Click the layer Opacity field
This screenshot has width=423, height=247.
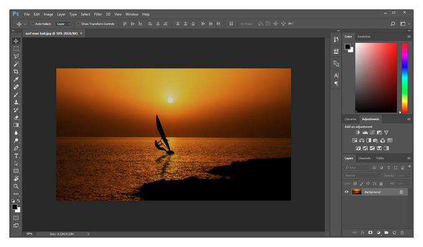(401, 175)
